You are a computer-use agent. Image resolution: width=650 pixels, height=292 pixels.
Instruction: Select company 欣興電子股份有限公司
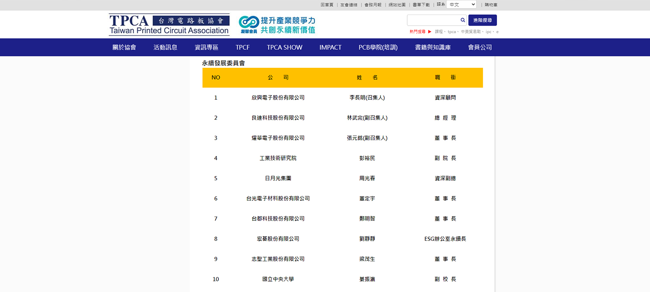pyautogui.click(x=278, y=98)
